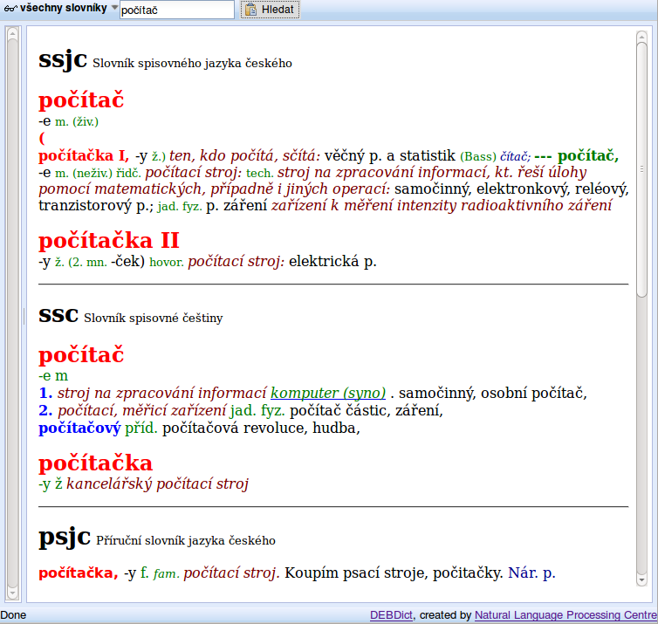
Task: Click the left pane scrollbar up arrow
Action: pyautogui.click(x=12, y=33)
